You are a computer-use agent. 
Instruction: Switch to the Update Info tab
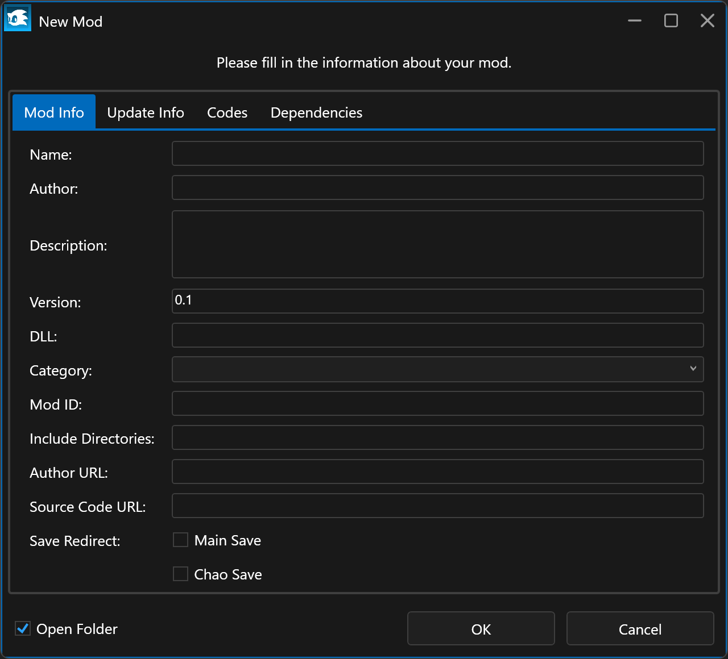pos(146,112)
